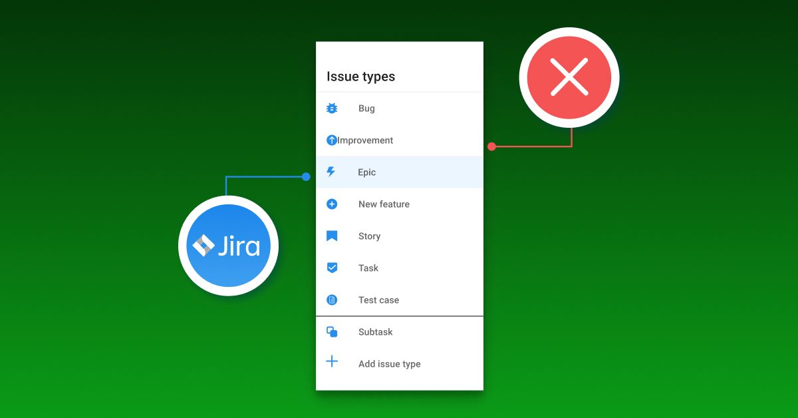Image resolution: width=798 pixels, height=418 pixels.
Task: Select the New feature issue type
Action: point(400,204)
